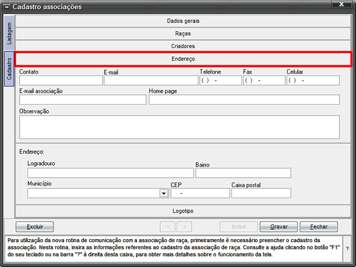Focus the E-mail associação field
Image resolution: width=356 pixels, height=267 pixels.
(82, 99)
